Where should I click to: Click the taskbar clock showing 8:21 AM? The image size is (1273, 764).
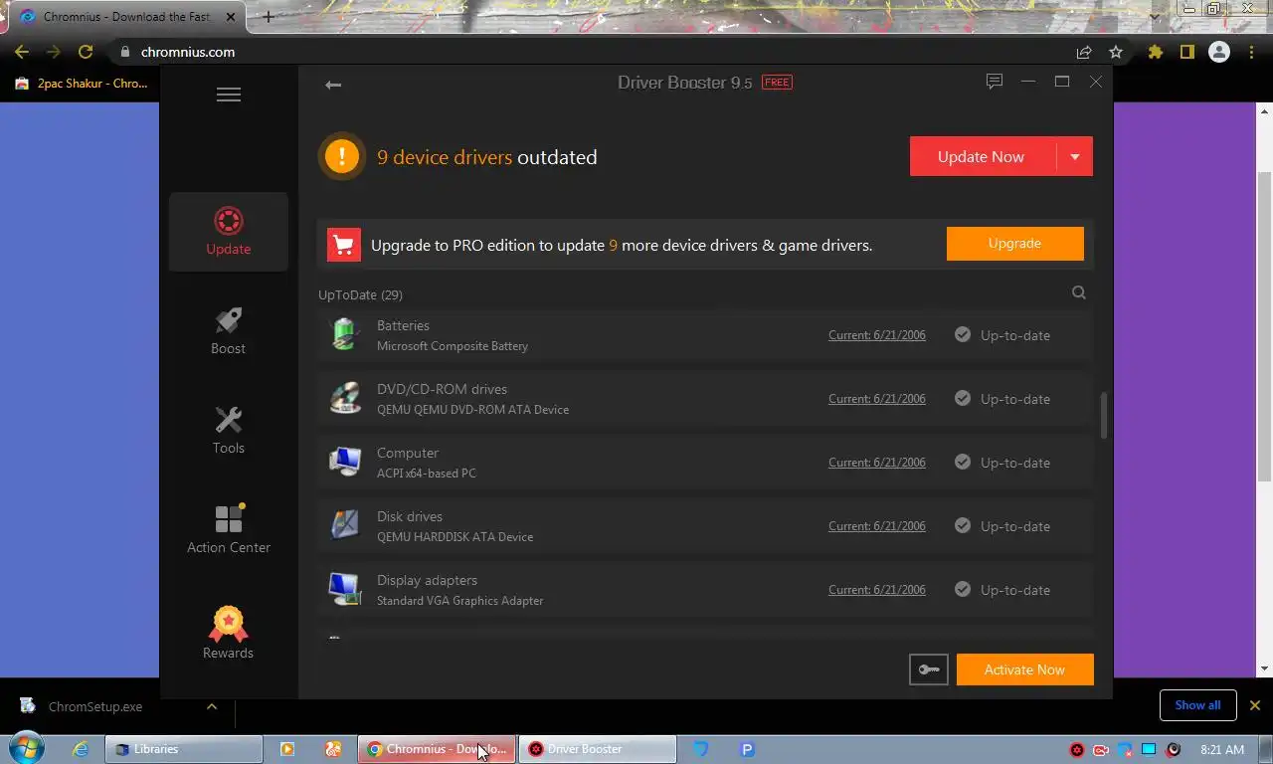1222,749
